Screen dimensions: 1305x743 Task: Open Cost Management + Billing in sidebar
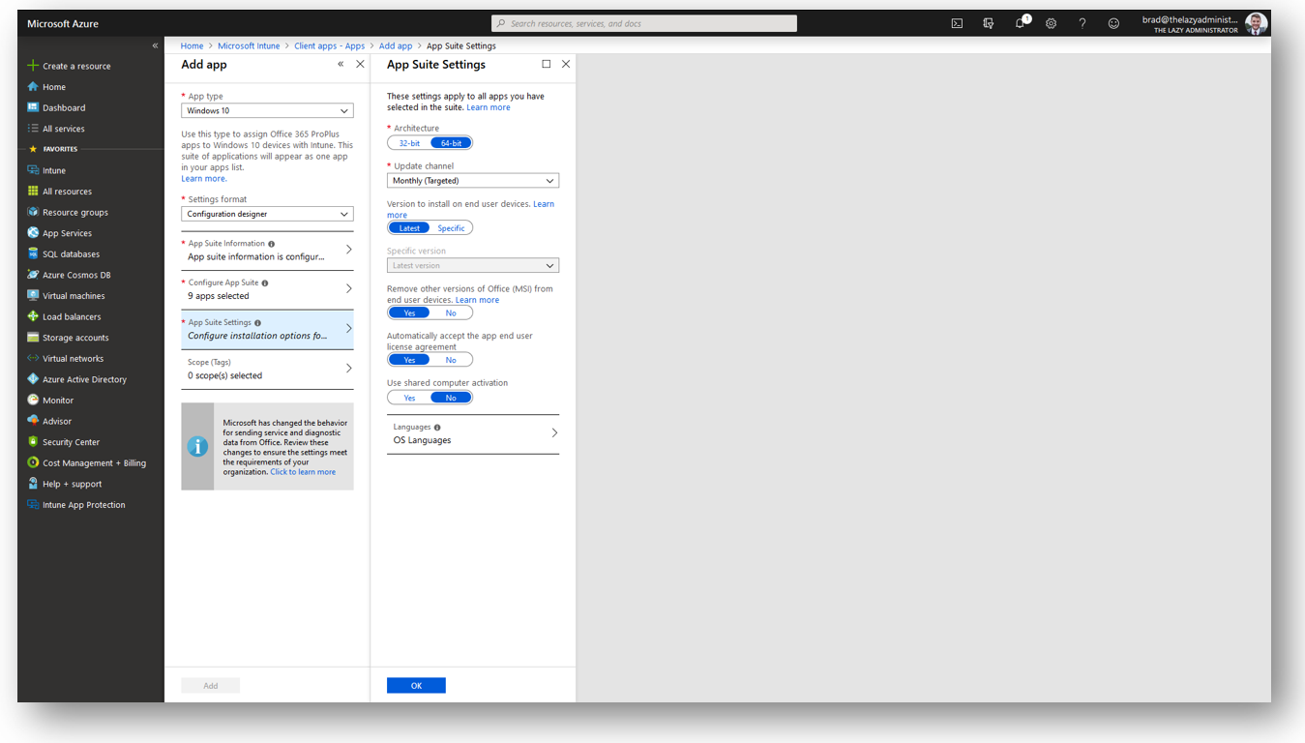94,462
